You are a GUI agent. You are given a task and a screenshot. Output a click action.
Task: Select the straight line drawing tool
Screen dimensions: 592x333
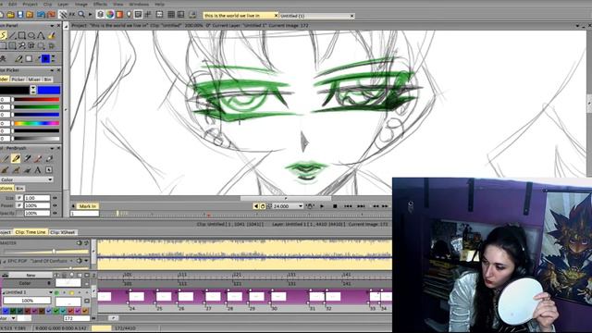12,35
